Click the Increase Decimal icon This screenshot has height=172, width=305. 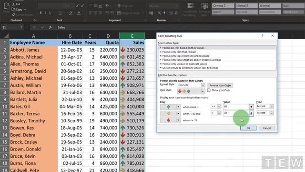(171, 13)
